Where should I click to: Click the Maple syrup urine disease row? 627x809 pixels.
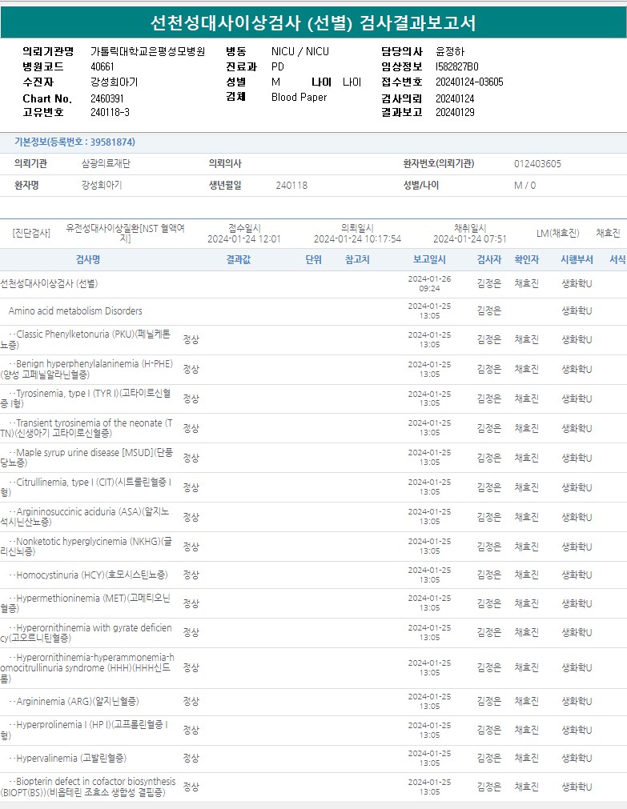88,458
